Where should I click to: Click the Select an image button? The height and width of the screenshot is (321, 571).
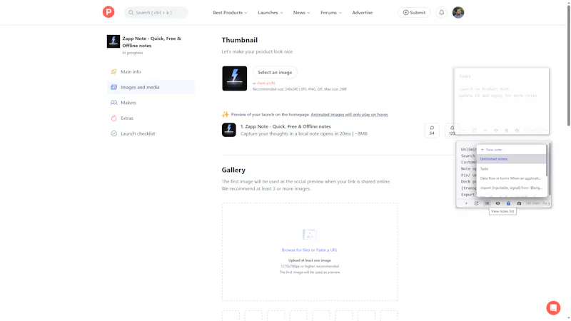point(275,73)
